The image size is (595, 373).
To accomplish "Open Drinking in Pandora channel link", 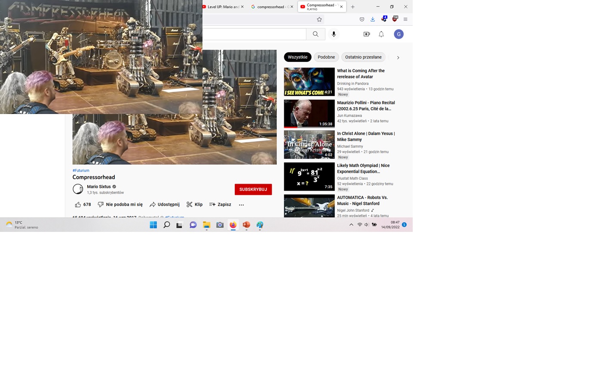I will click(353, 83).
